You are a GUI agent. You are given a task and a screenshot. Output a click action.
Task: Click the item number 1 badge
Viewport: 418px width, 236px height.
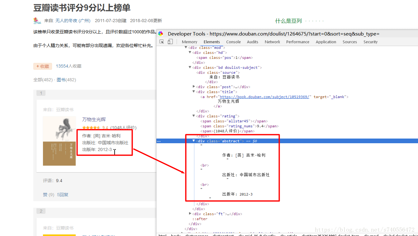coord(41,93)
